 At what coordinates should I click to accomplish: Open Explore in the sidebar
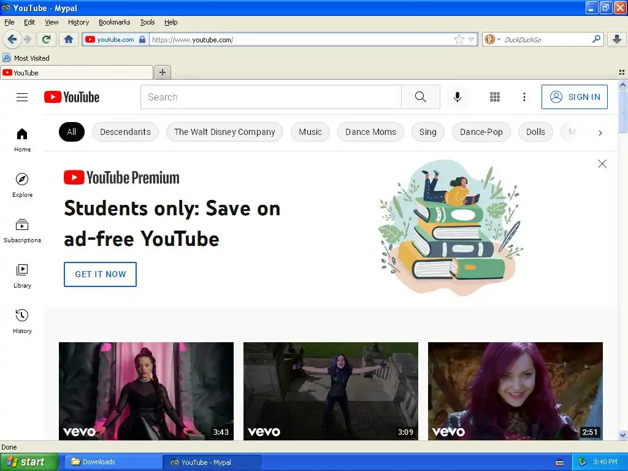[x=23, y=185]
